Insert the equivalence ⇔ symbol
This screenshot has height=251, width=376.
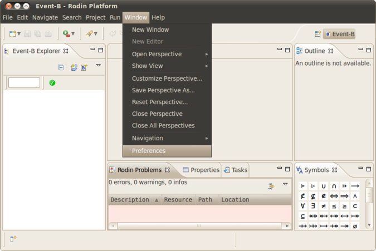point(334,196)
